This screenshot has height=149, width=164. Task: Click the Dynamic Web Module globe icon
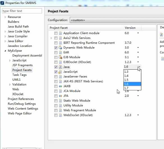60,47
